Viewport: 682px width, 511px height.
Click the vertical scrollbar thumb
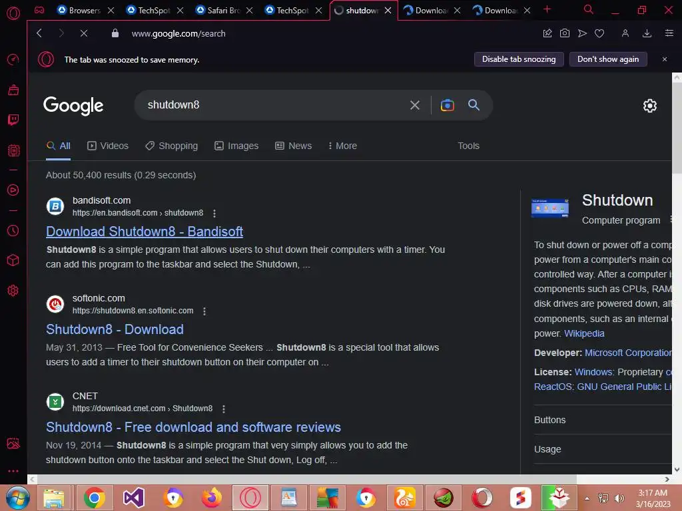677,128
